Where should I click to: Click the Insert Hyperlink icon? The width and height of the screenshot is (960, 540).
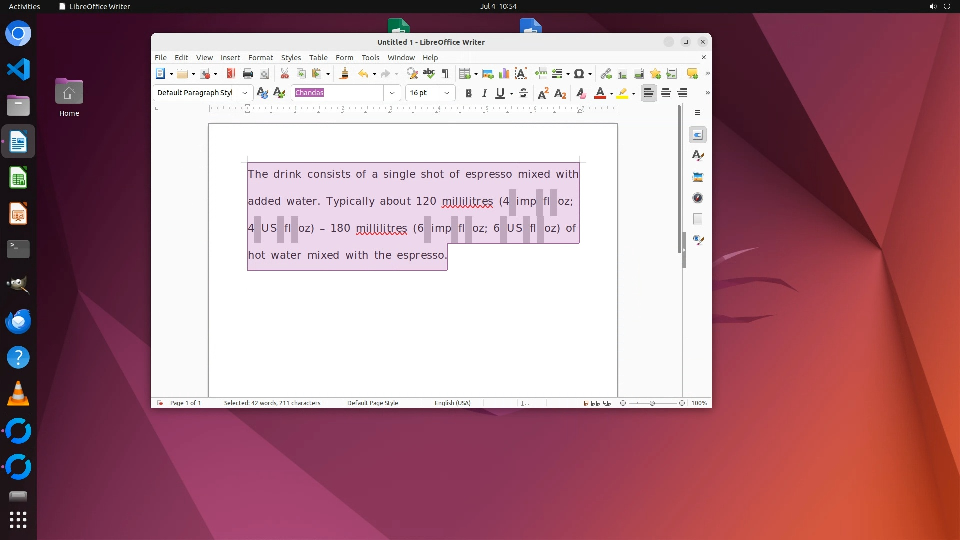(x=606, y=74)
